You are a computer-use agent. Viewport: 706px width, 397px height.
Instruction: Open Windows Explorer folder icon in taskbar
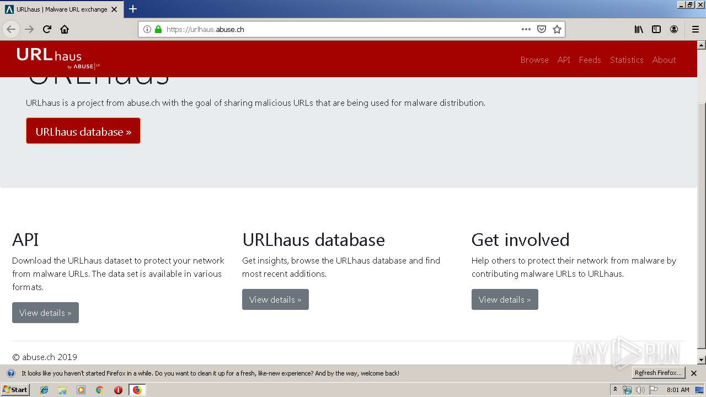click(x=62, y=390)
